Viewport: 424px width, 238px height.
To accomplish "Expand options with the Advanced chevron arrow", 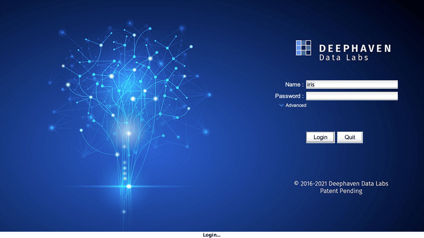I will [x=281, y=105].
